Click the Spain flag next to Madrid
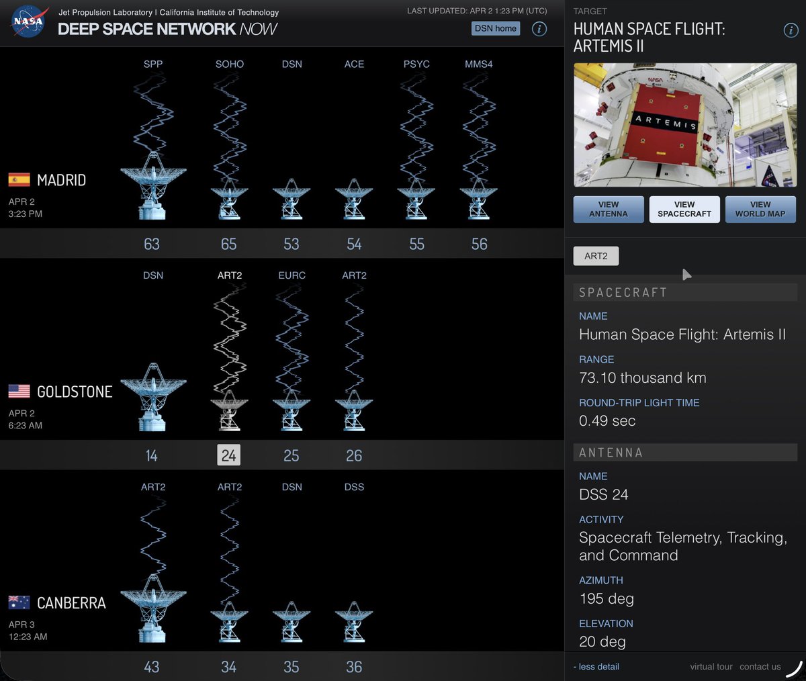806x681 pixels. coord(19,179)
